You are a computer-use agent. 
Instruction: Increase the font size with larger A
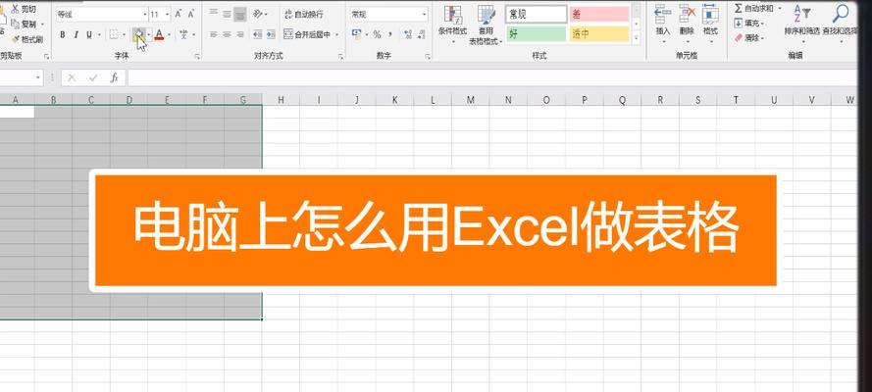[x=179, y=15]
